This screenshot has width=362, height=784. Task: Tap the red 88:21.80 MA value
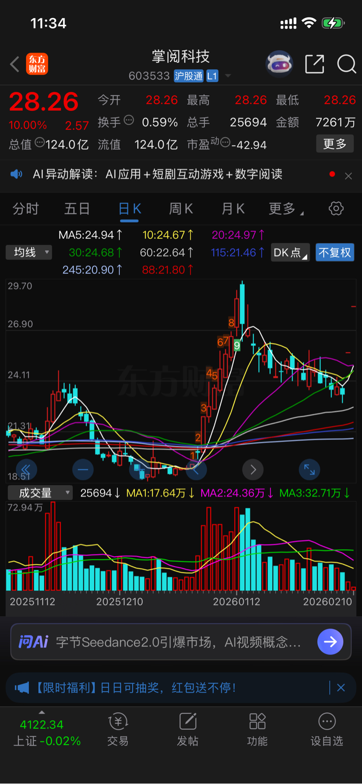tap(167, 270)
